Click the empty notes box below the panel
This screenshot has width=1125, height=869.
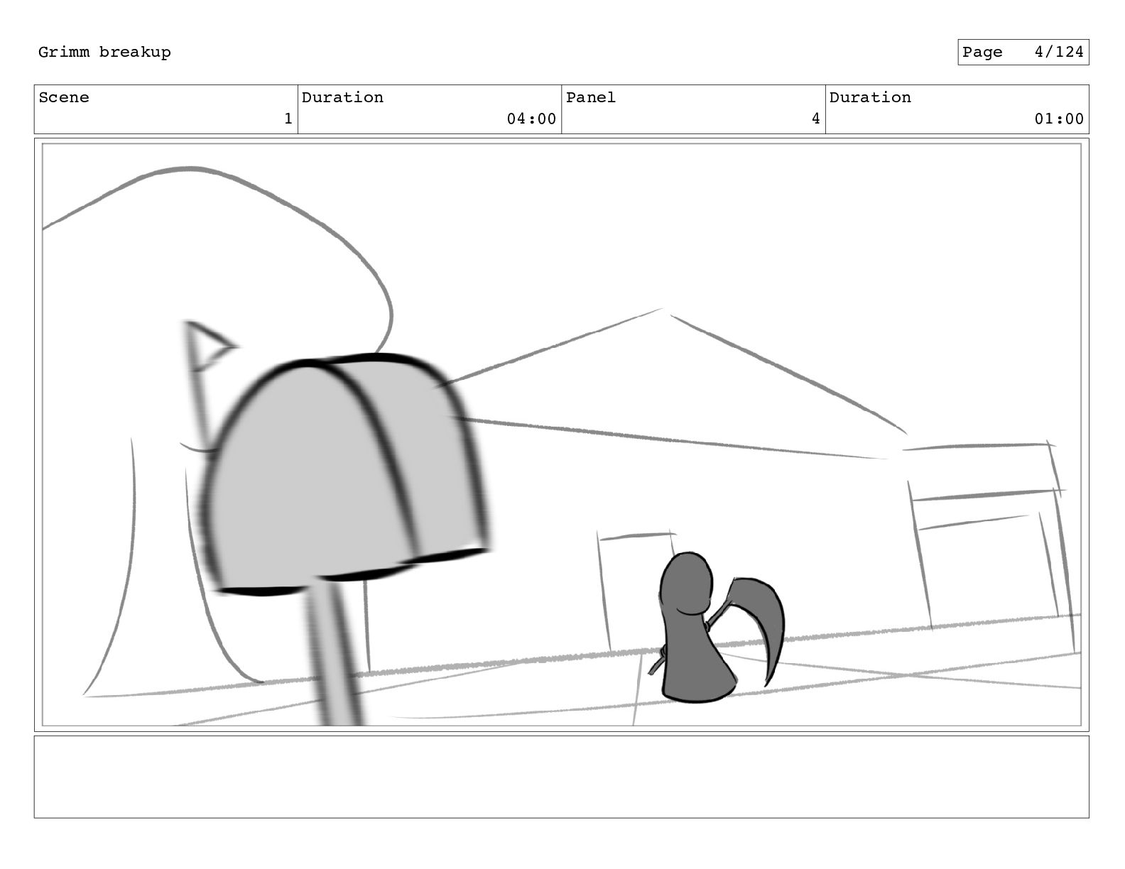point(561,777)
